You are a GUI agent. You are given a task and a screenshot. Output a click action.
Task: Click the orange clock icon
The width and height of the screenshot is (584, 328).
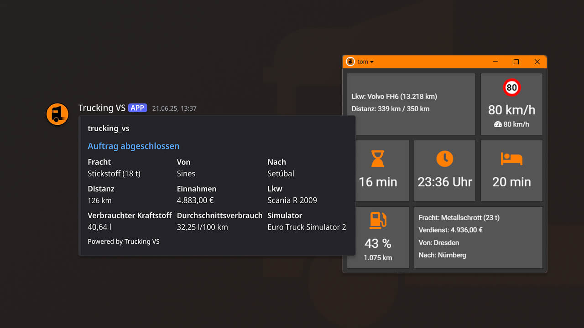(x=444, y=159)
